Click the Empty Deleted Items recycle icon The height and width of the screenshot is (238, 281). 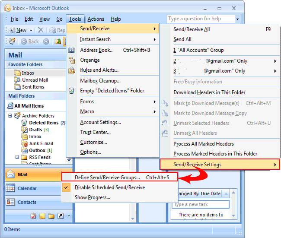(x=71, y=91)
